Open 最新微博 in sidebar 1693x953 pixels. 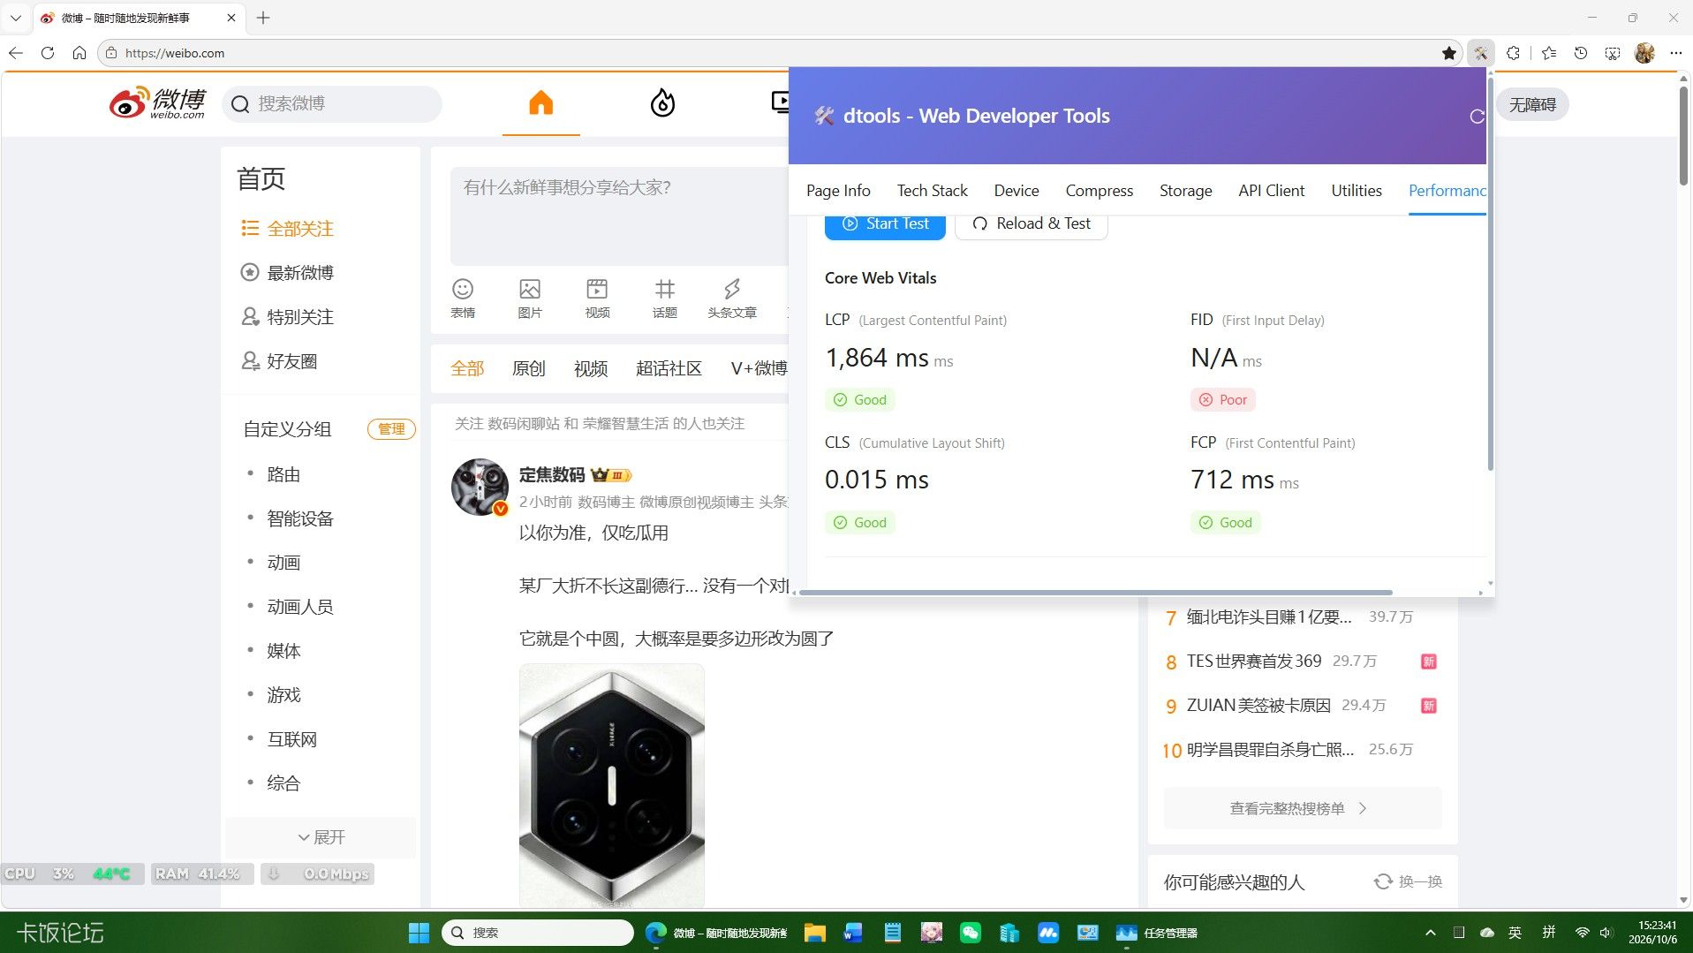point(288,273)
